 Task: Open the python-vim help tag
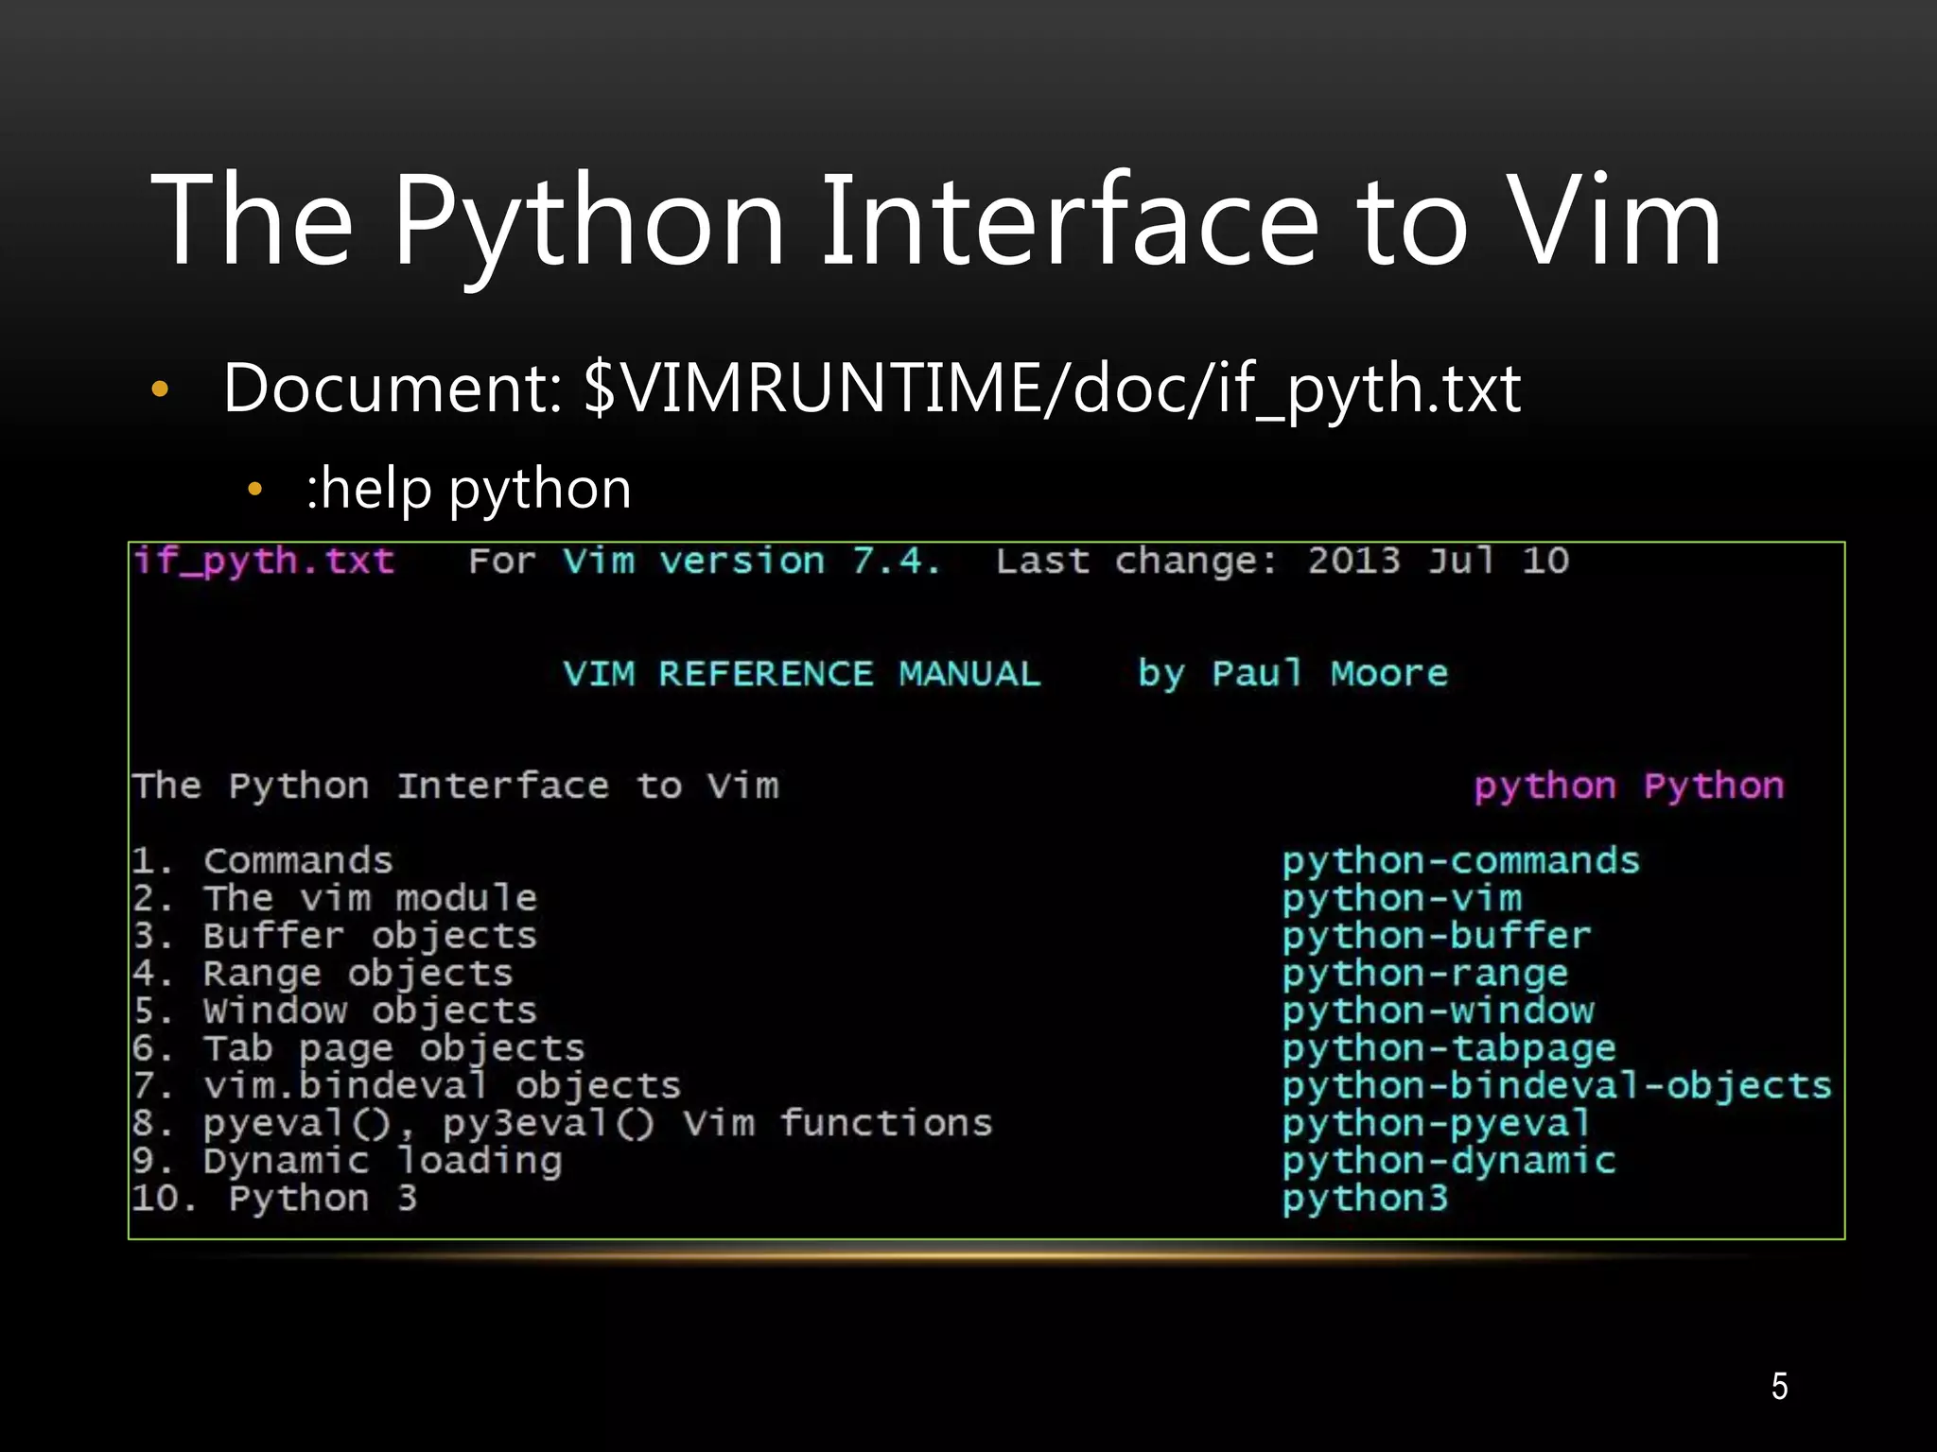click(1403, 900)
